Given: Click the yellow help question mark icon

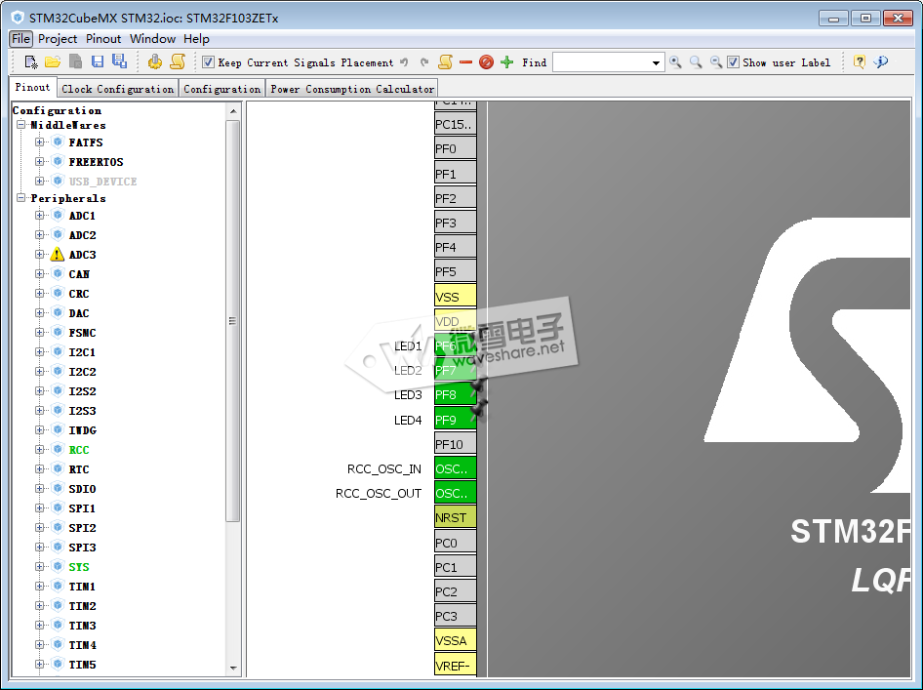Looking at the screenshot, I should (x=860, y=61).
